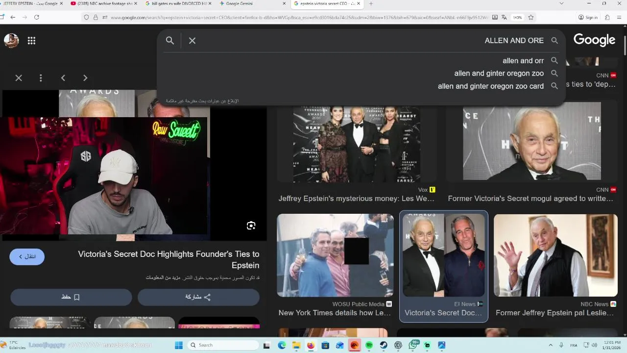The height and width of the screenshot is (353, 627).
Task: Open Spotify from the taskbar
Action: [x=369, y=345]
